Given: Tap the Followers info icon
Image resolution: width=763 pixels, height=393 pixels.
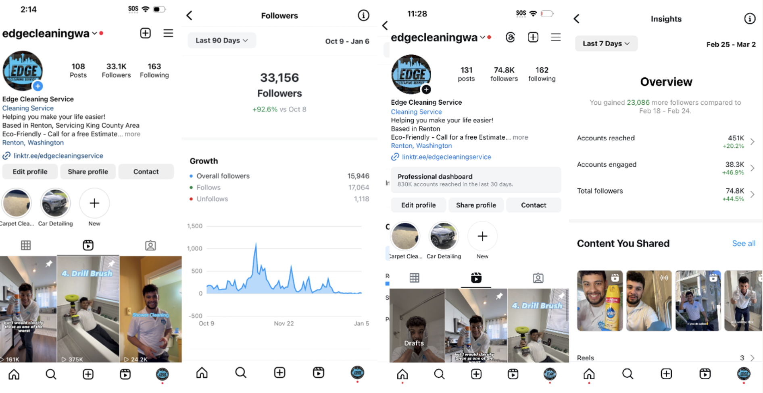Looking at the screenshot, I should (363, 15).
